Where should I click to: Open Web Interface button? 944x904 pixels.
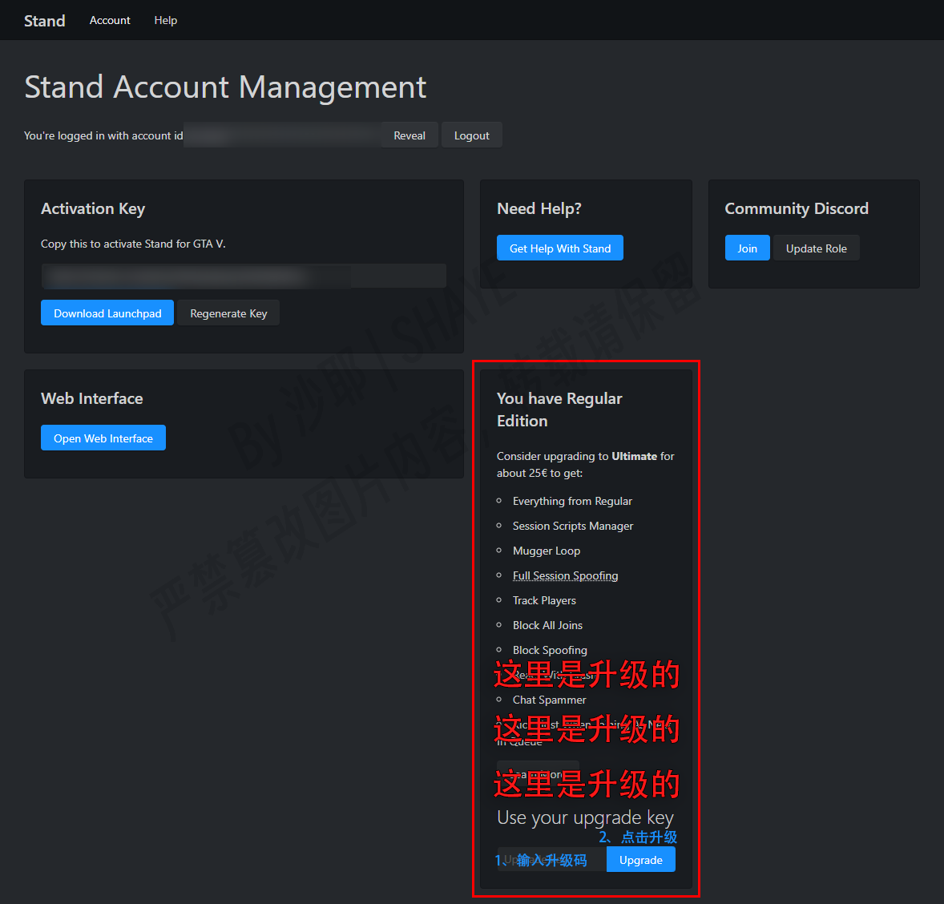(103, 438)
